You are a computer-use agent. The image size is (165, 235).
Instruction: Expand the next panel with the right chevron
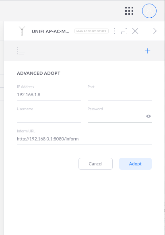tap(155, 31)
